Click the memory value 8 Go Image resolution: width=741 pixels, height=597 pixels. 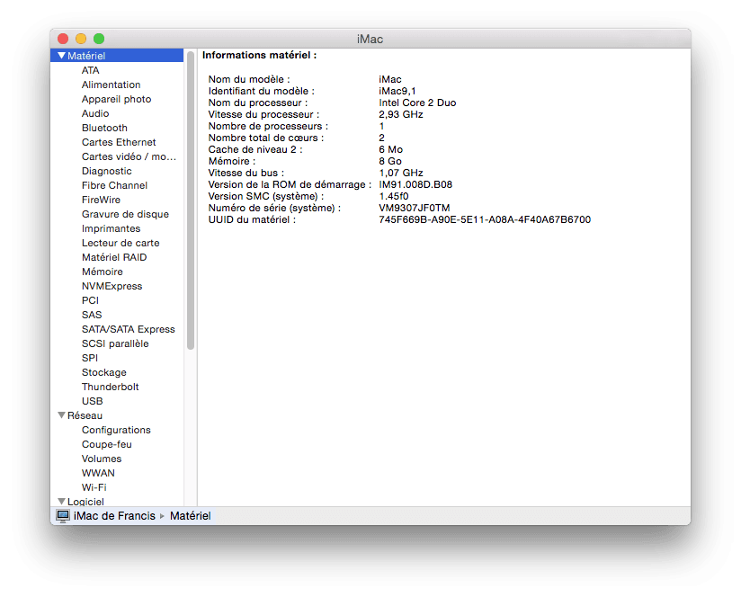pyautogui.click(x=390, y=161)
